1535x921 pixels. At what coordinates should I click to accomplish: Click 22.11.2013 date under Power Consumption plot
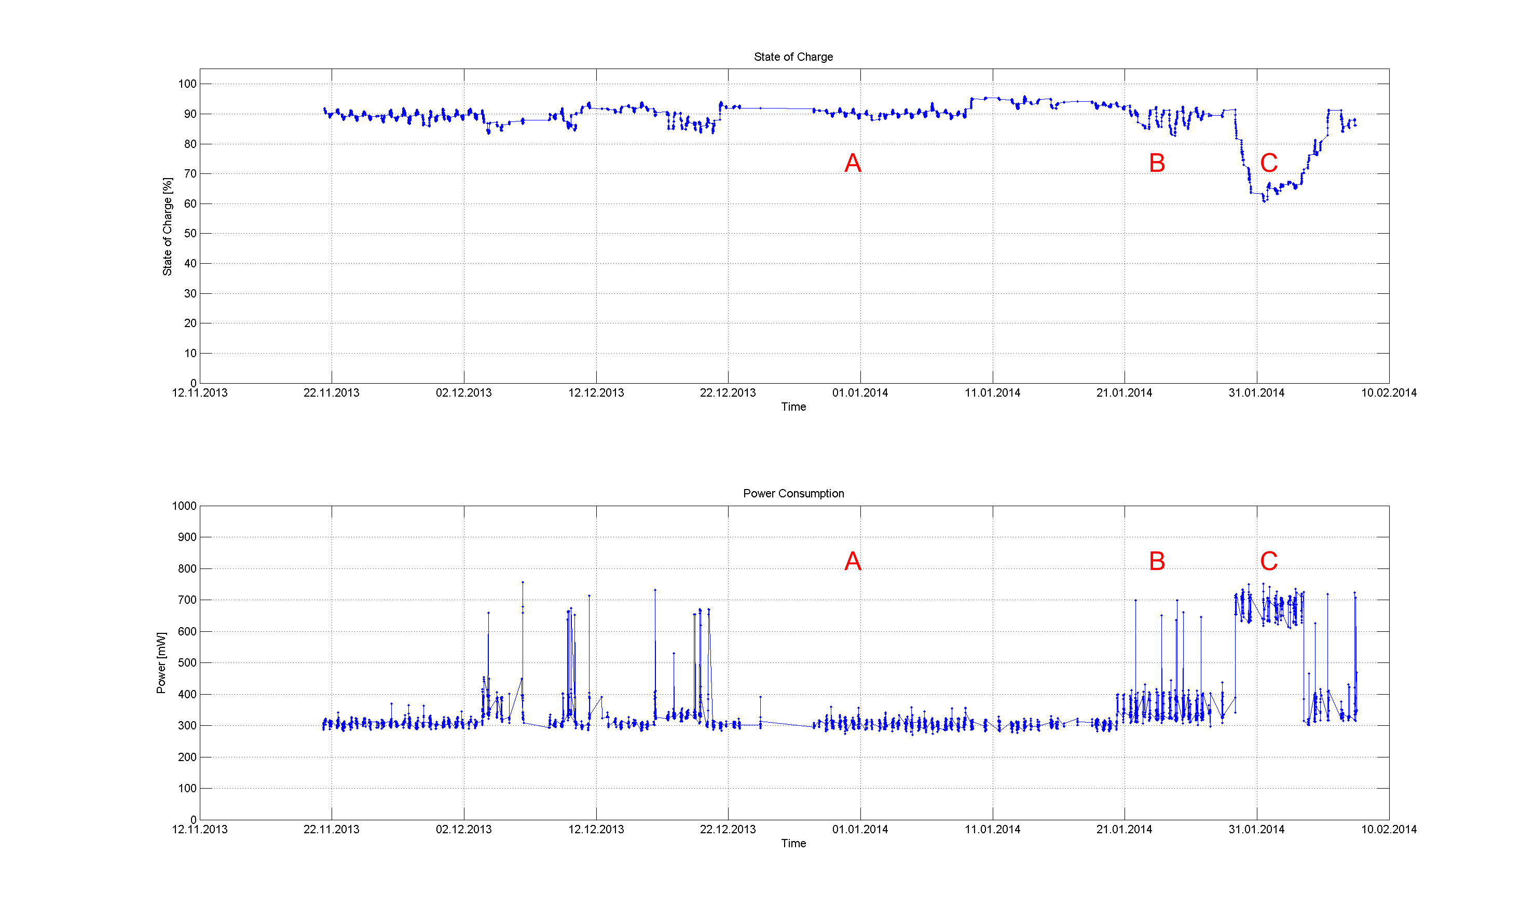click(331, 829)
